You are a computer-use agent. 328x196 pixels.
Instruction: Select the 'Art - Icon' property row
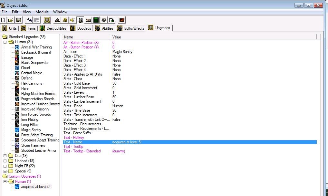click(190, 52)
